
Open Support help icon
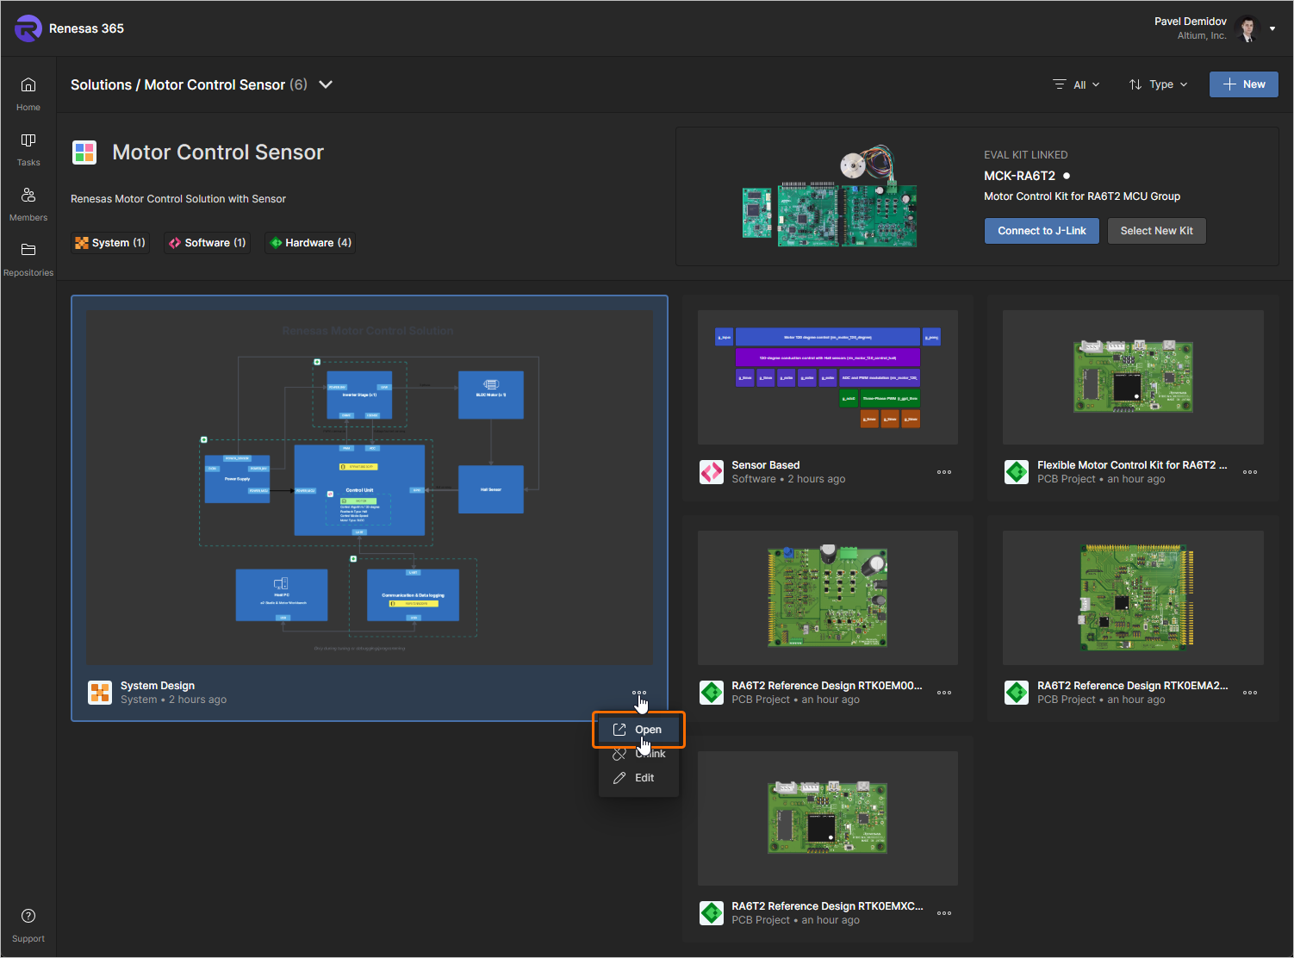pos(28,917)
